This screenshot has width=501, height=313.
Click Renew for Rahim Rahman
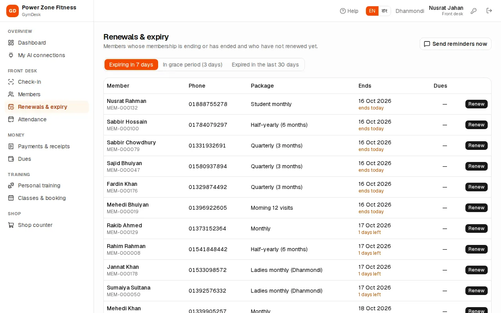[476, 249]
